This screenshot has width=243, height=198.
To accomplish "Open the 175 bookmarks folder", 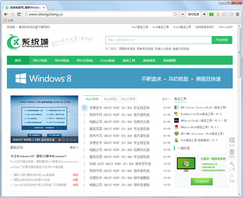I will (x=8, y=21).
